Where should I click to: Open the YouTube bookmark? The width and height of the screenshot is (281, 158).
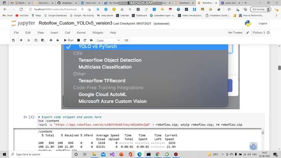coord(22,16)
